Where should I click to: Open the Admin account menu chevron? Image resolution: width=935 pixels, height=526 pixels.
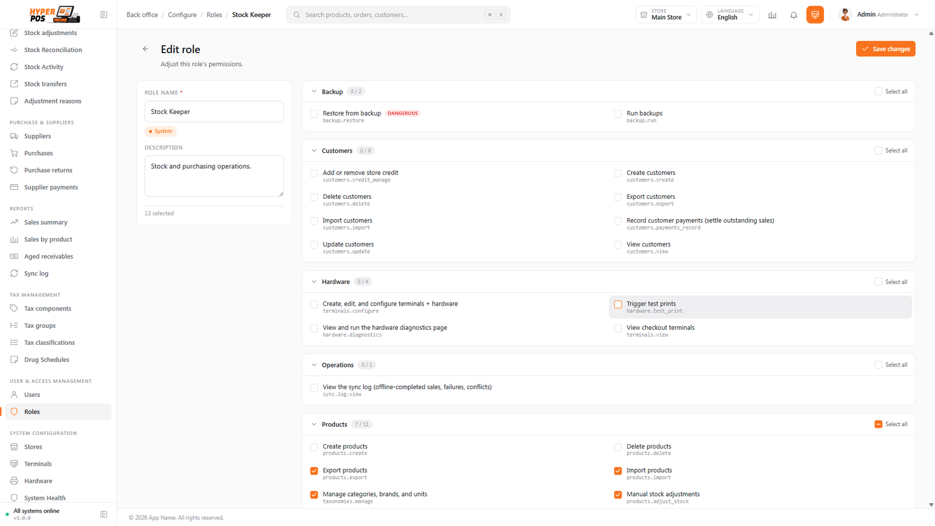pyautogui.click(x=916, y=15)
